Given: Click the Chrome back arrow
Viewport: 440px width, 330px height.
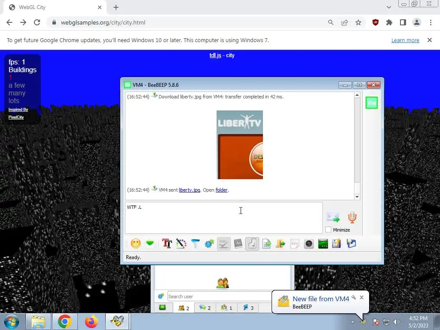Looking at the screenshot, I should (9, 22).
